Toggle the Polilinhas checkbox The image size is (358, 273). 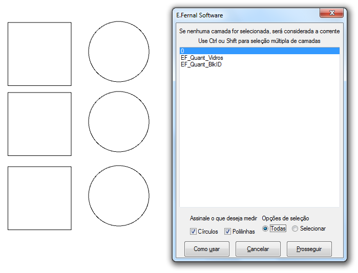pyautogui.click(x=228, y=232)
